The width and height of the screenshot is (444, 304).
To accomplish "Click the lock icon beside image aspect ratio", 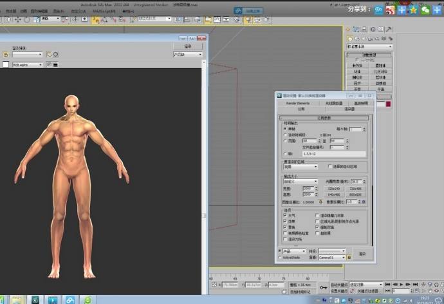I will [x=320, y=202].
